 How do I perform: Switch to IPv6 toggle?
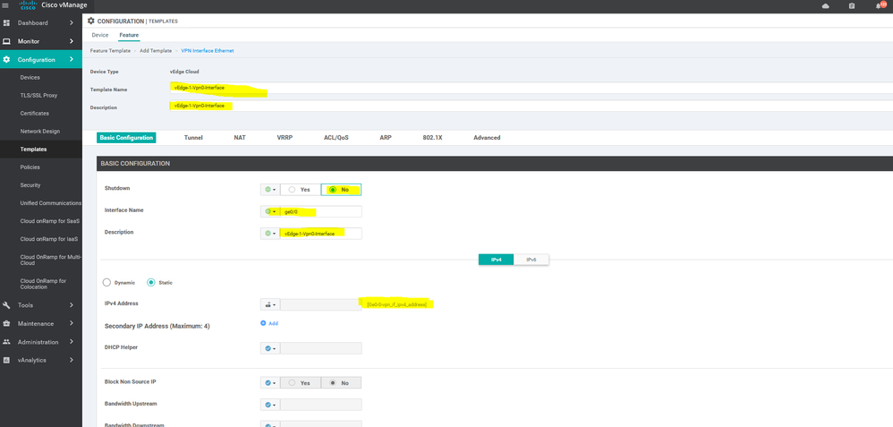pos(531,260)
